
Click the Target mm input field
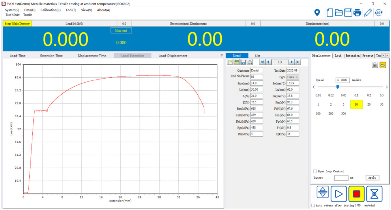[x=341, y=178]
